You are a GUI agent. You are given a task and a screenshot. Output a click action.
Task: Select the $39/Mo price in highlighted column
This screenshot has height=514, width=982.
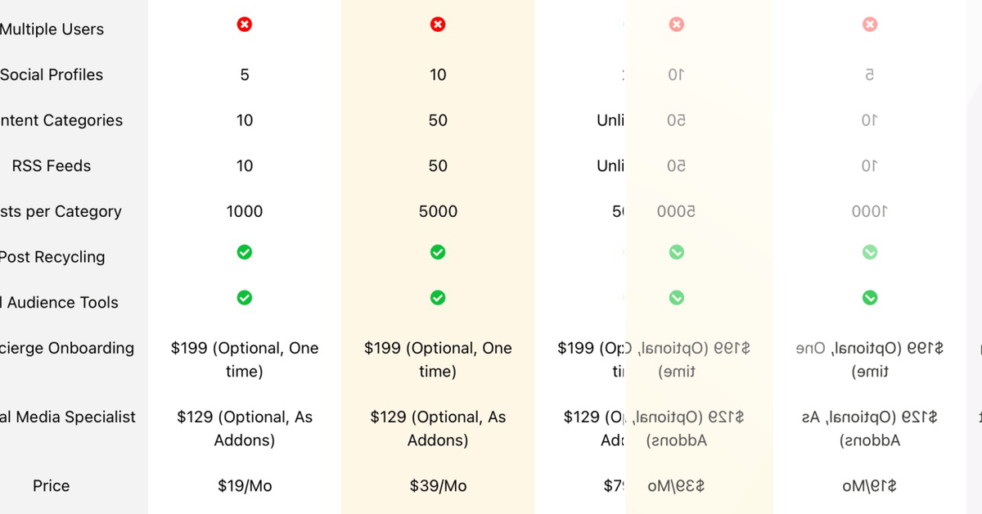438,486
